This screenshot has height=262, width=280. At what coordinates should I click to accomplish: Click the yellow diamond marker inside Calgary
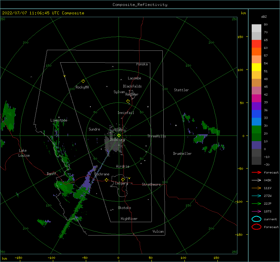123,179
